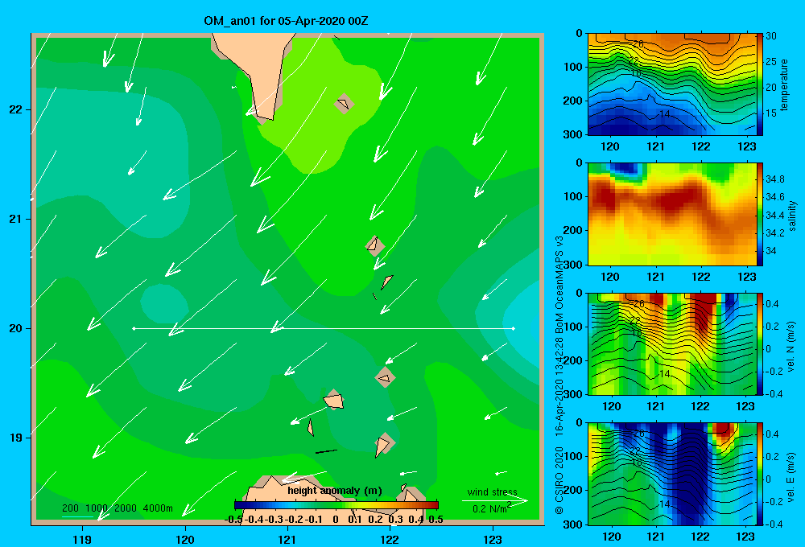Click the "height anomaly (m)" legend label

click(335, 491)
